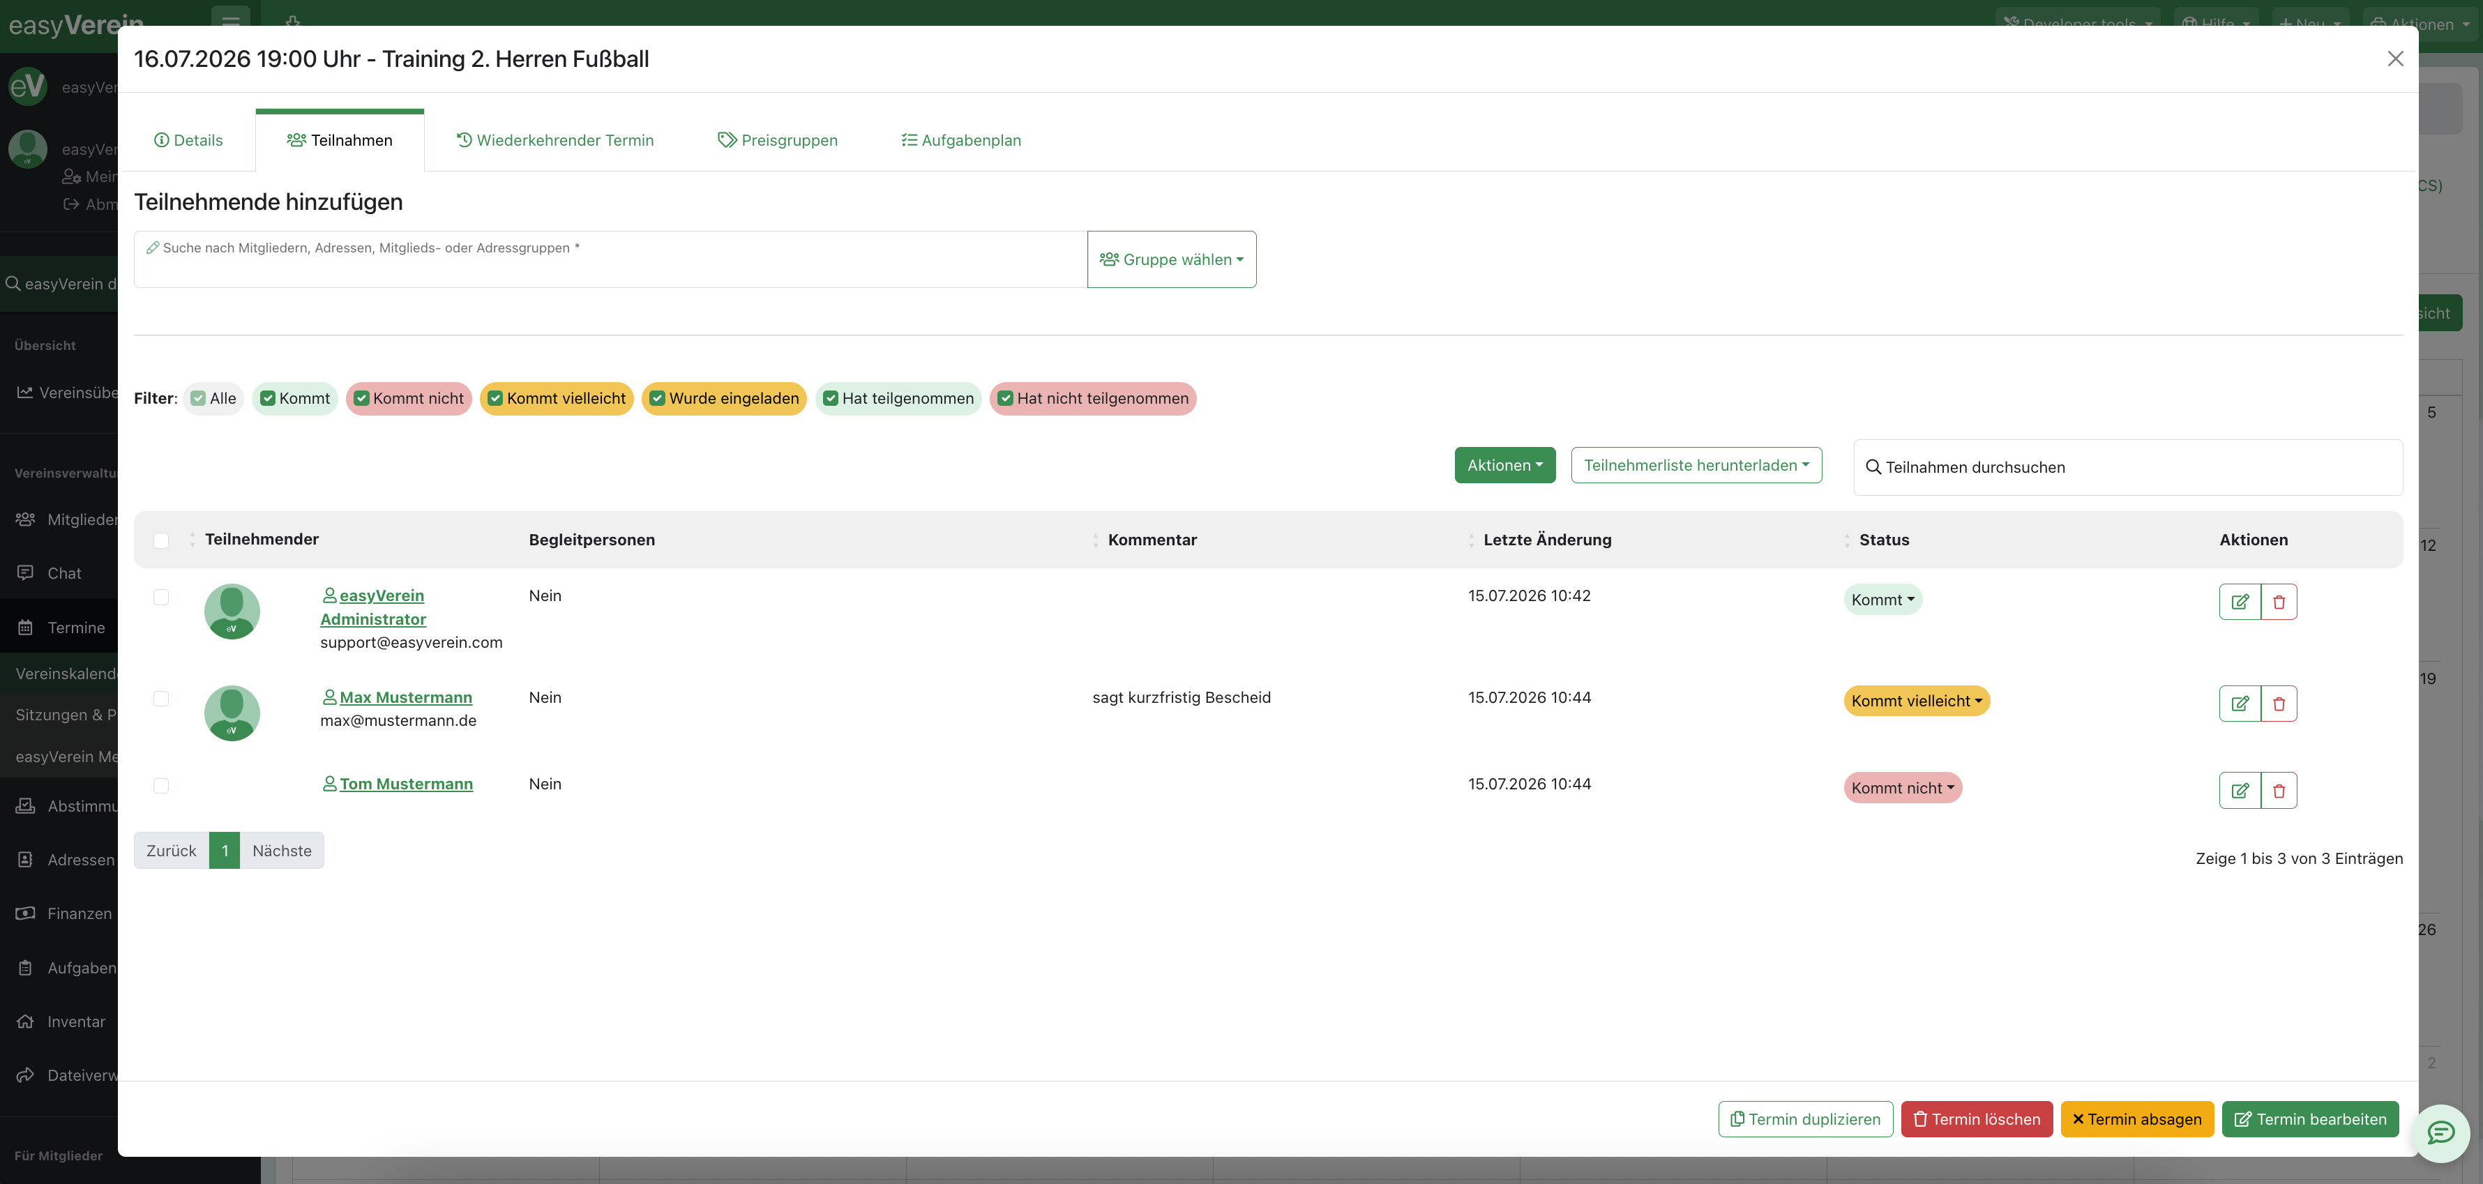Viewport: 2483px width, 1184px height.
Task: Open the Gruppe wählen dropdown
Action: (1171, 259)
